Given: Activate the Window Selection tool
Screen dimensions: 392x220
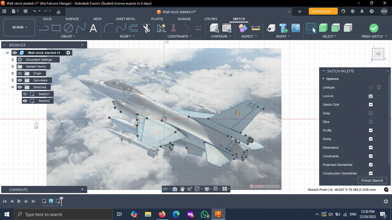Looking at the screenshot, I should (x=311, y=28).
